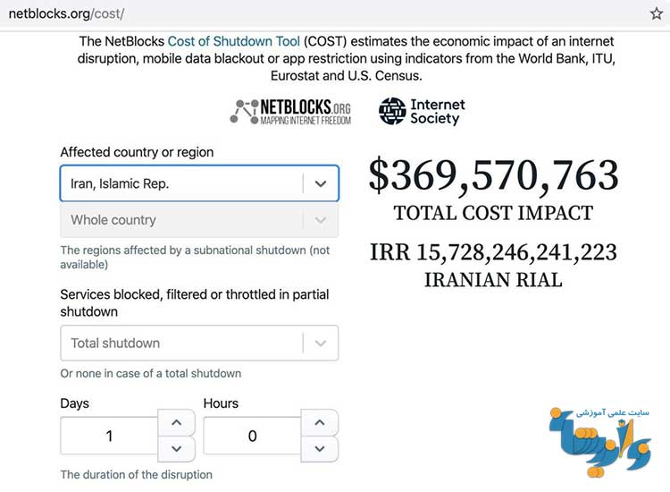Open the Total shutdown services dropdown
670x492 pixels.
coord(199,344)
